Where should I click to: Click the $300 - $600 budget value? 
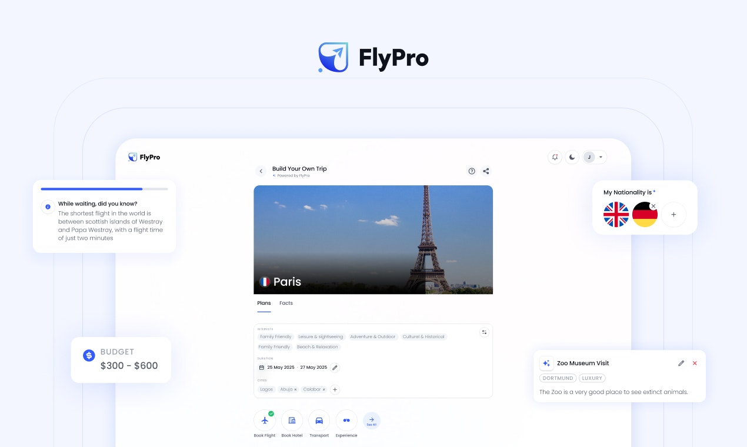click(x=129, y=366)
